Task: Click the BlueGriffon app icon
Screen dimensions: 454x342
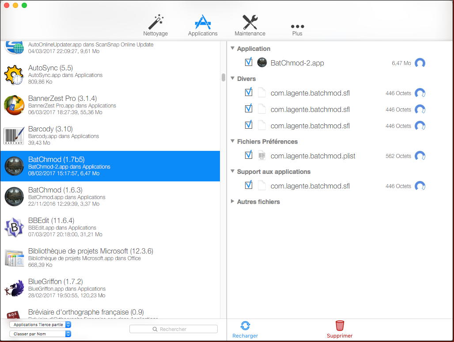Action: click(x=14, y=288)
